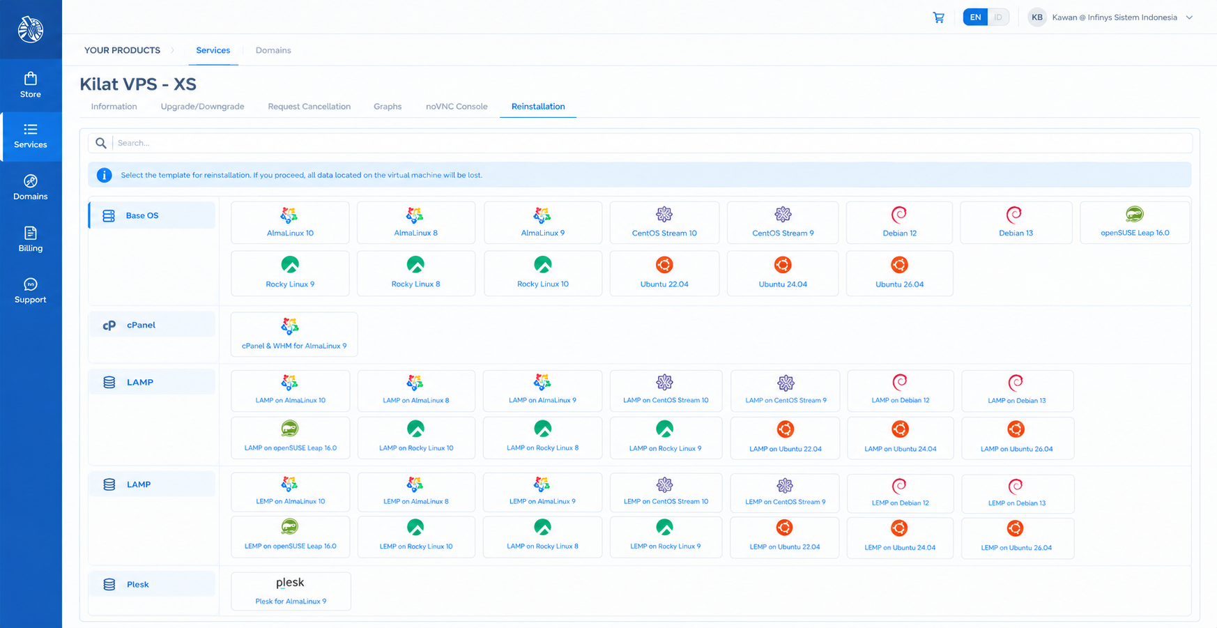The width and height of the screenshot is (1217, 628).
Task: Select the Reinstallation tab
Action: click(x=538, y=107)
